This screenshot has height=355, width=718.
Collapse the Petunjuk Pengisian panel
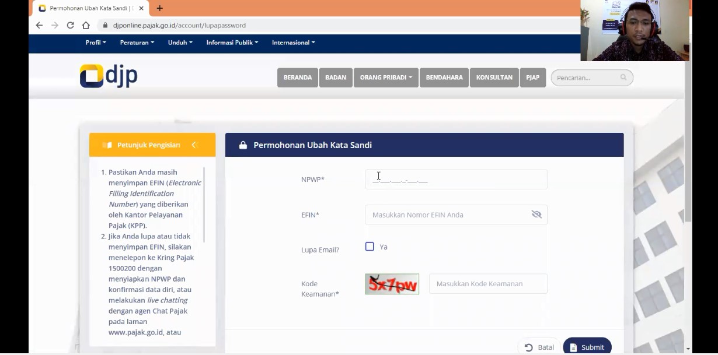click(194, 145)
